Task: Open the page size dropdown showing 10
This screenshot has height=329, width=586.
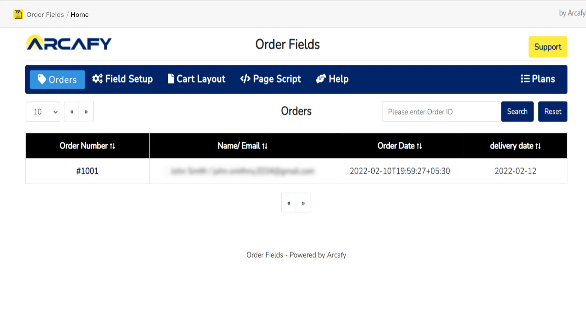Action: pyautogui.click(x=42, y=111)
